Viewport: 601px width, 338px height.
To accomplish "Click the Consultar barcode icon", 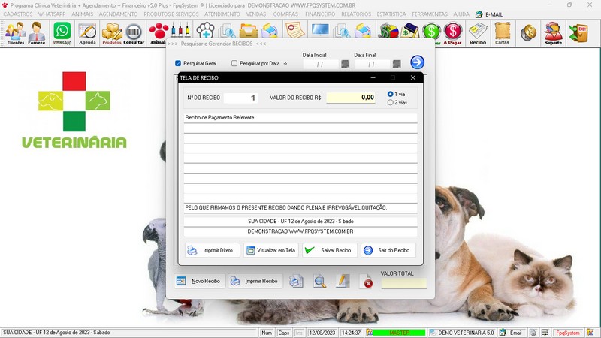I will click(134, 33).
